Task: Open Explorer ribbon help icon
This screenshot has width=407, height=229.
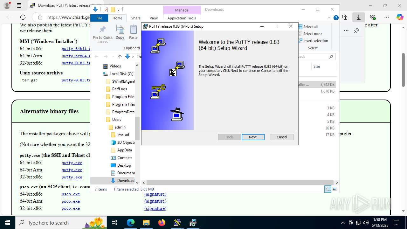Action: 336,18
